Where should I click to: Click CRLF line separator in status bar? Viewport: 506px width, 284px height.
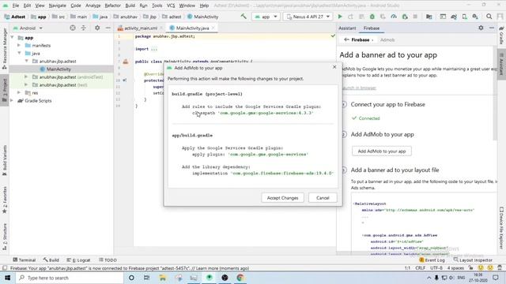point(420,268)
